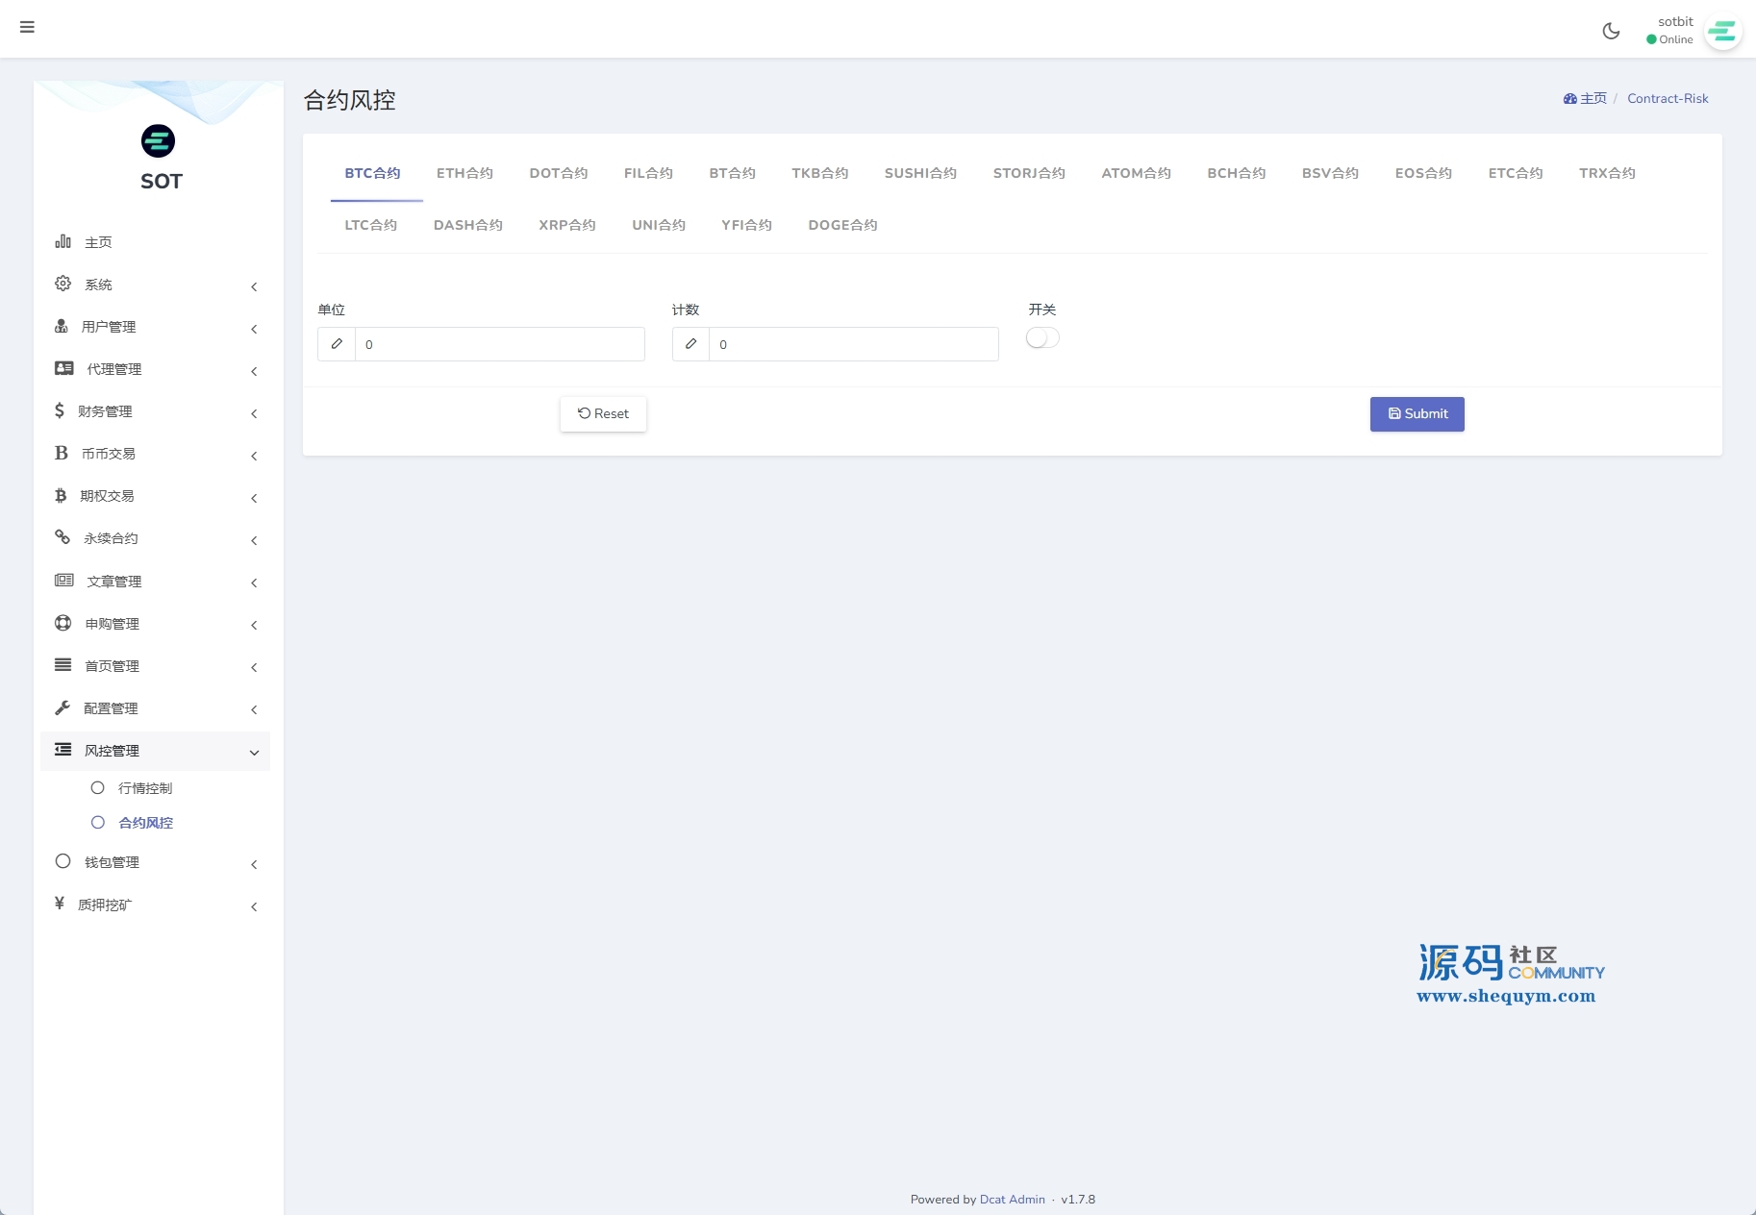
Task: Select 合约风控 in the sidebar submenu
Action: pos(145,823)
